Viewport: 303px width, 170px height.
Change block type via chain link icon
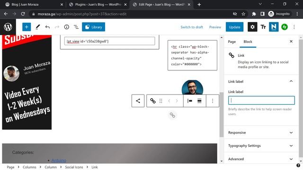[152, 101]
